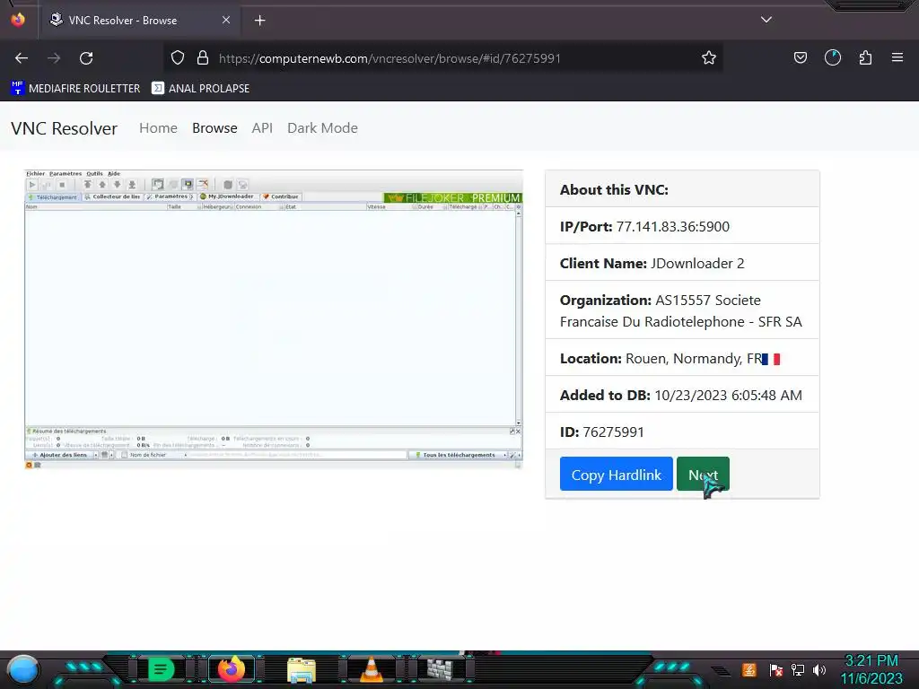Click the Copy Hardlink button
The width and height of the screenshot is (919, 689).
click(616, 474)
